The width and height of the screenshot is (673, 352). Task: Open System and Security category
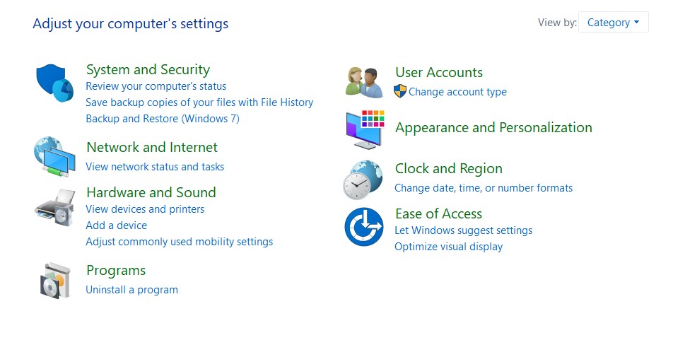click(x=148, y=69)
